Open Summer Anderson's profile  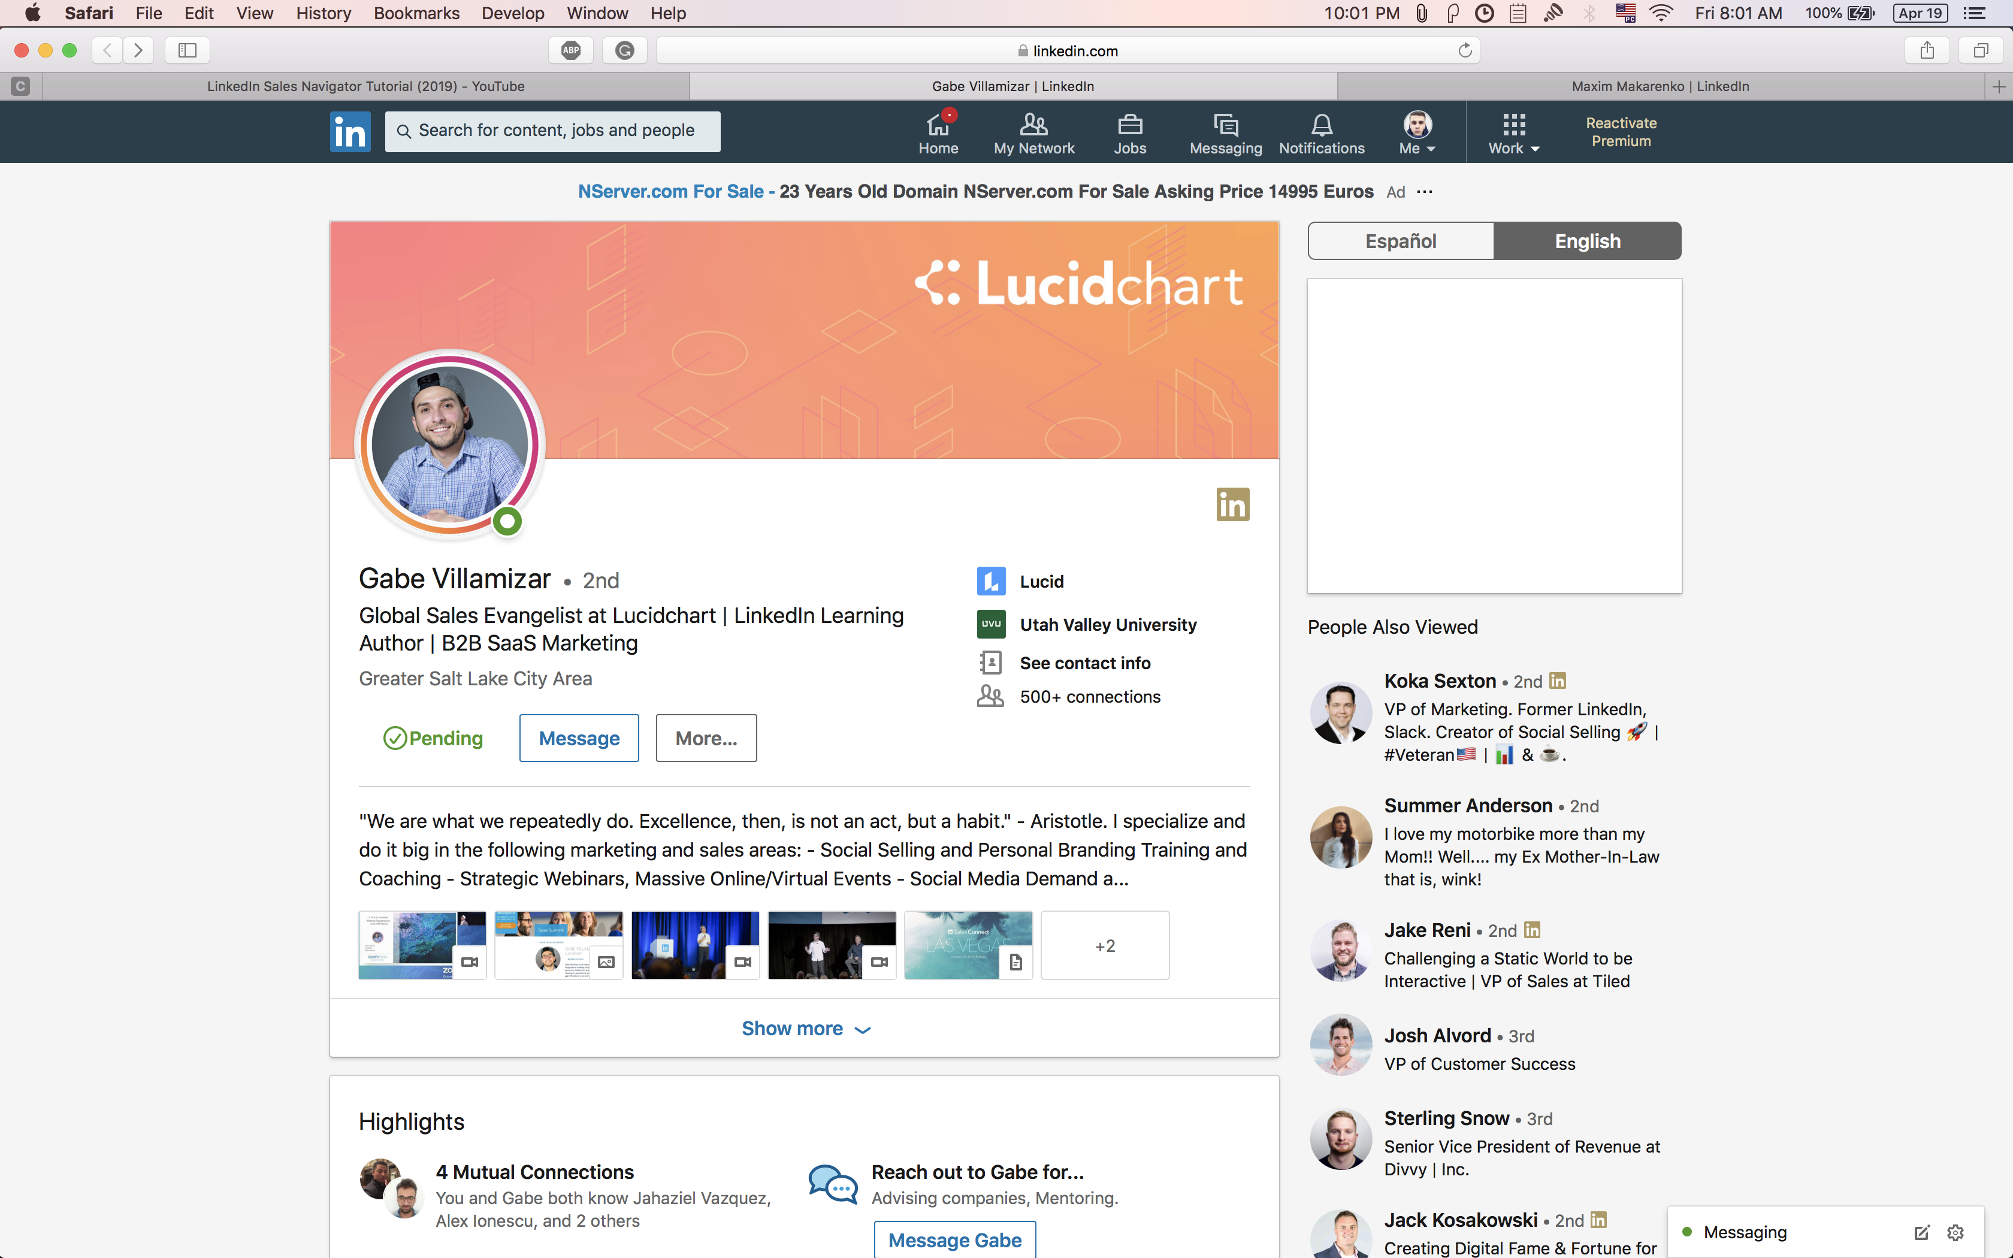[1467, 805]
